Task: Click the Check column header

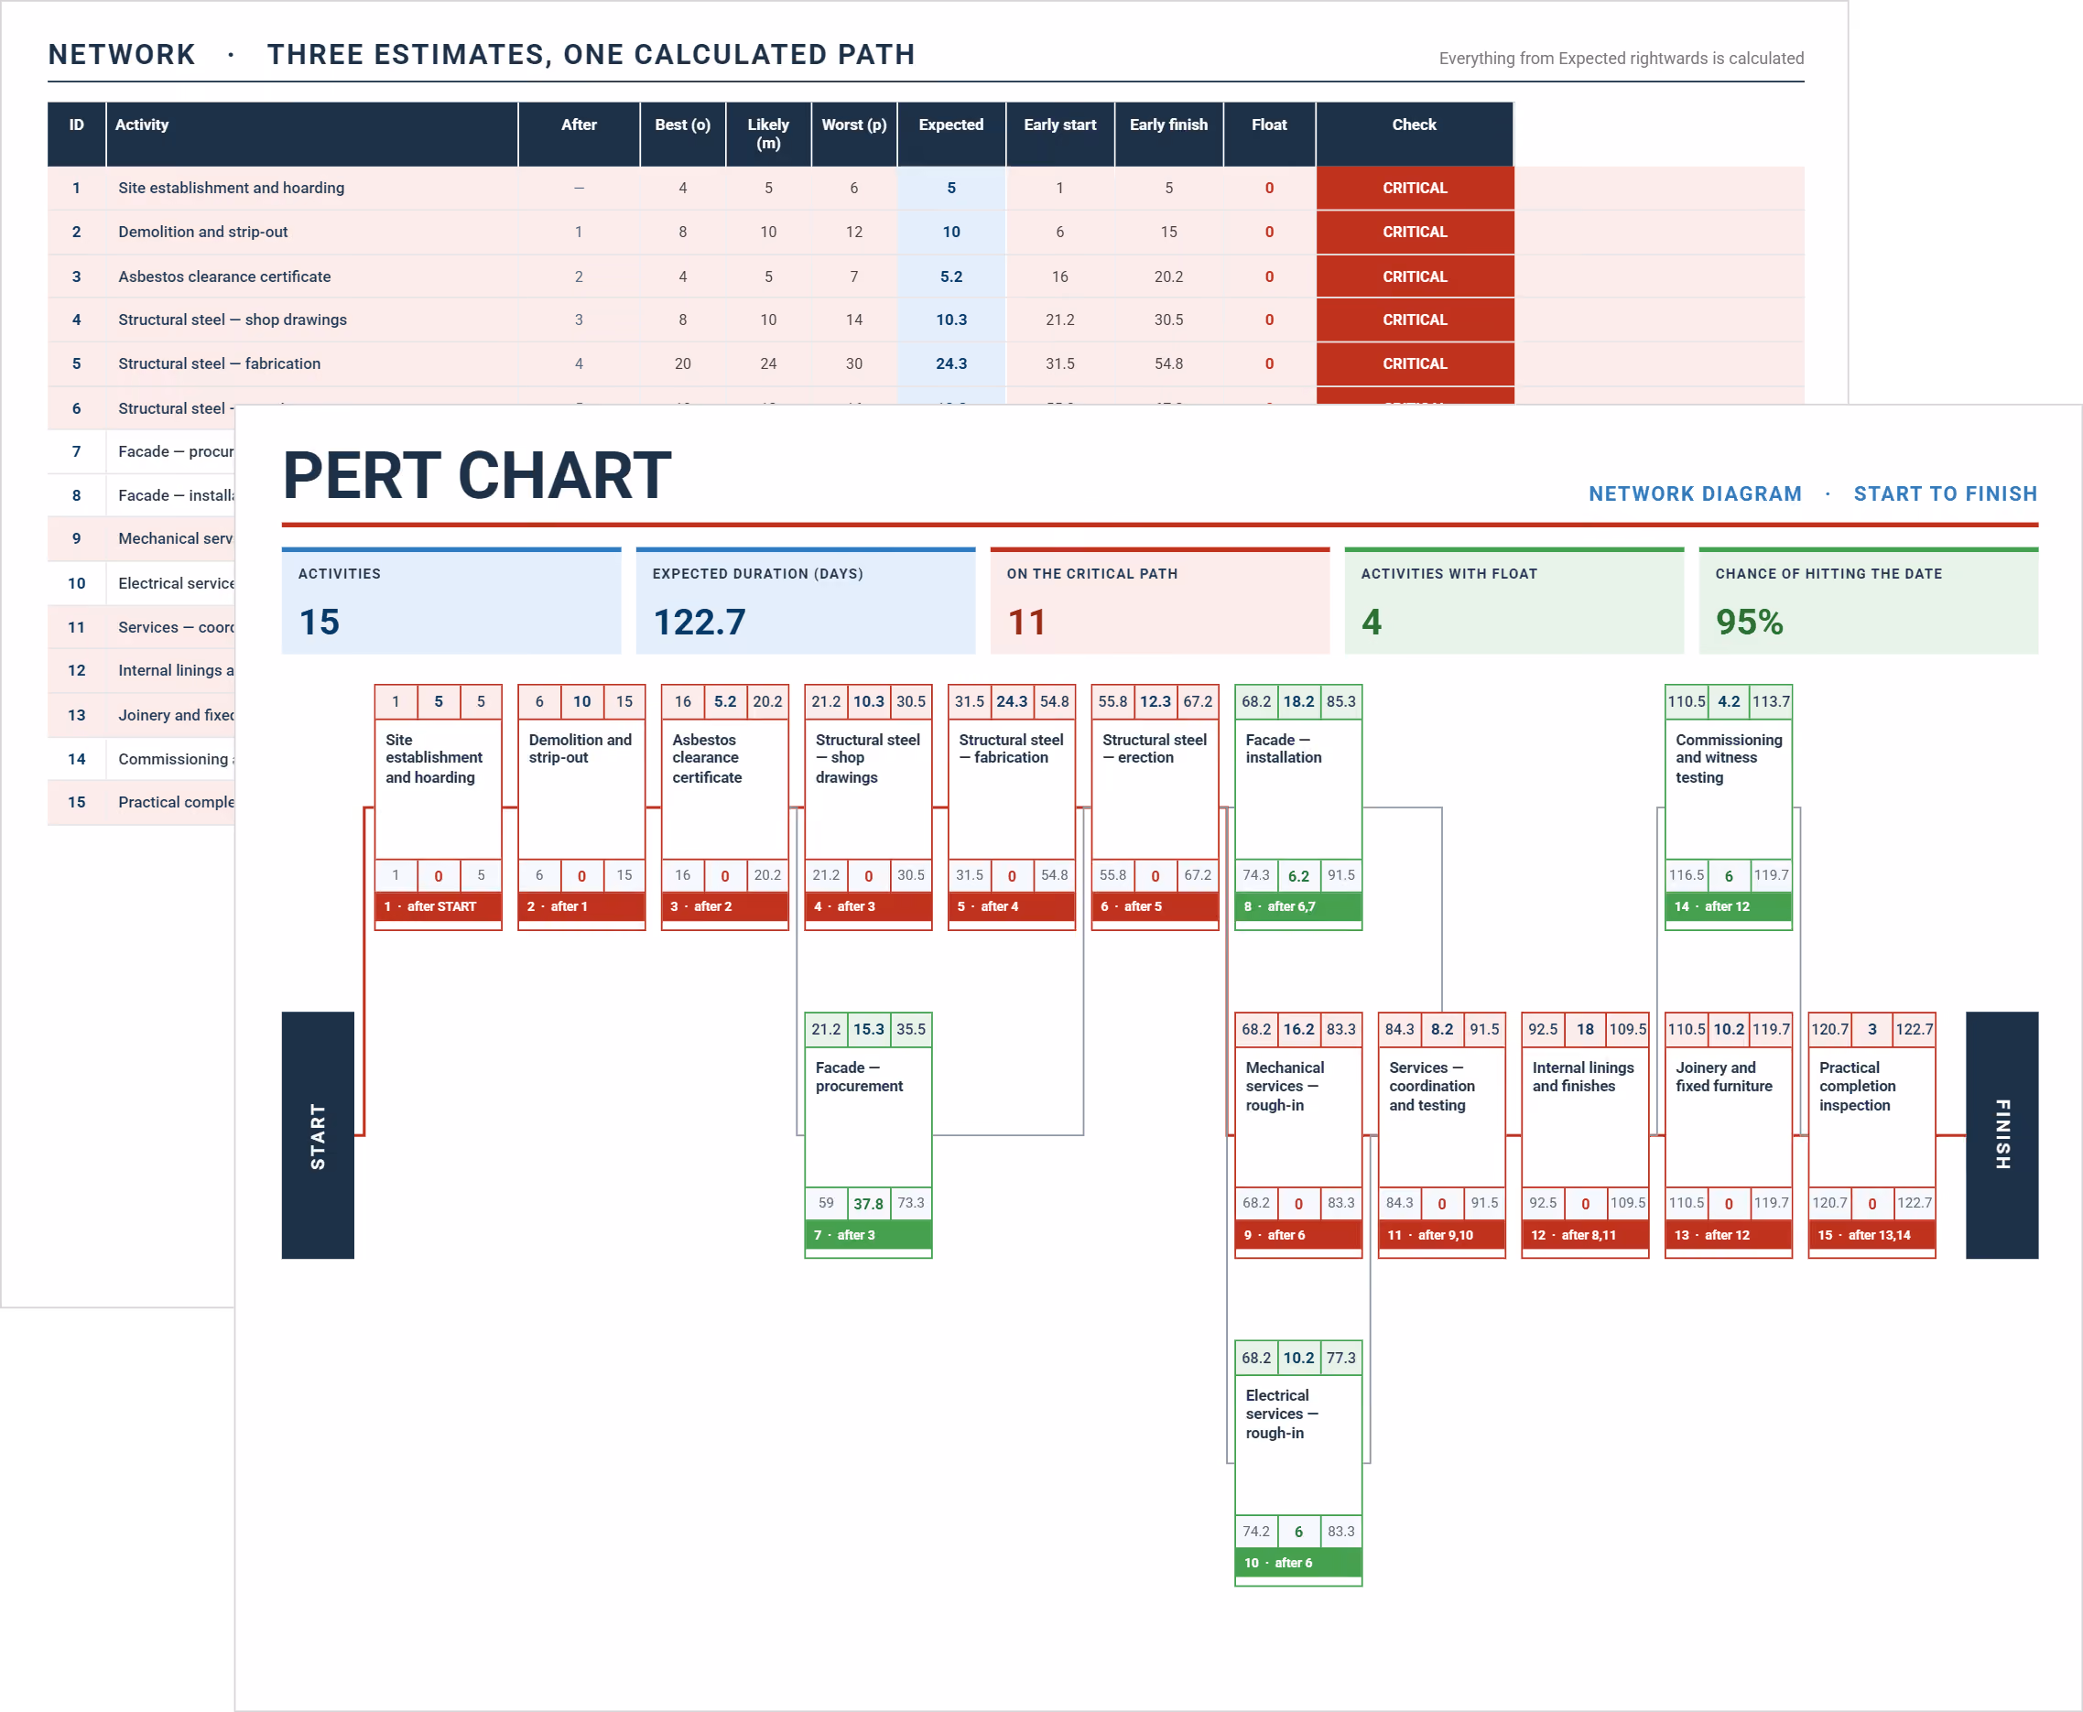Action: 1415,134
